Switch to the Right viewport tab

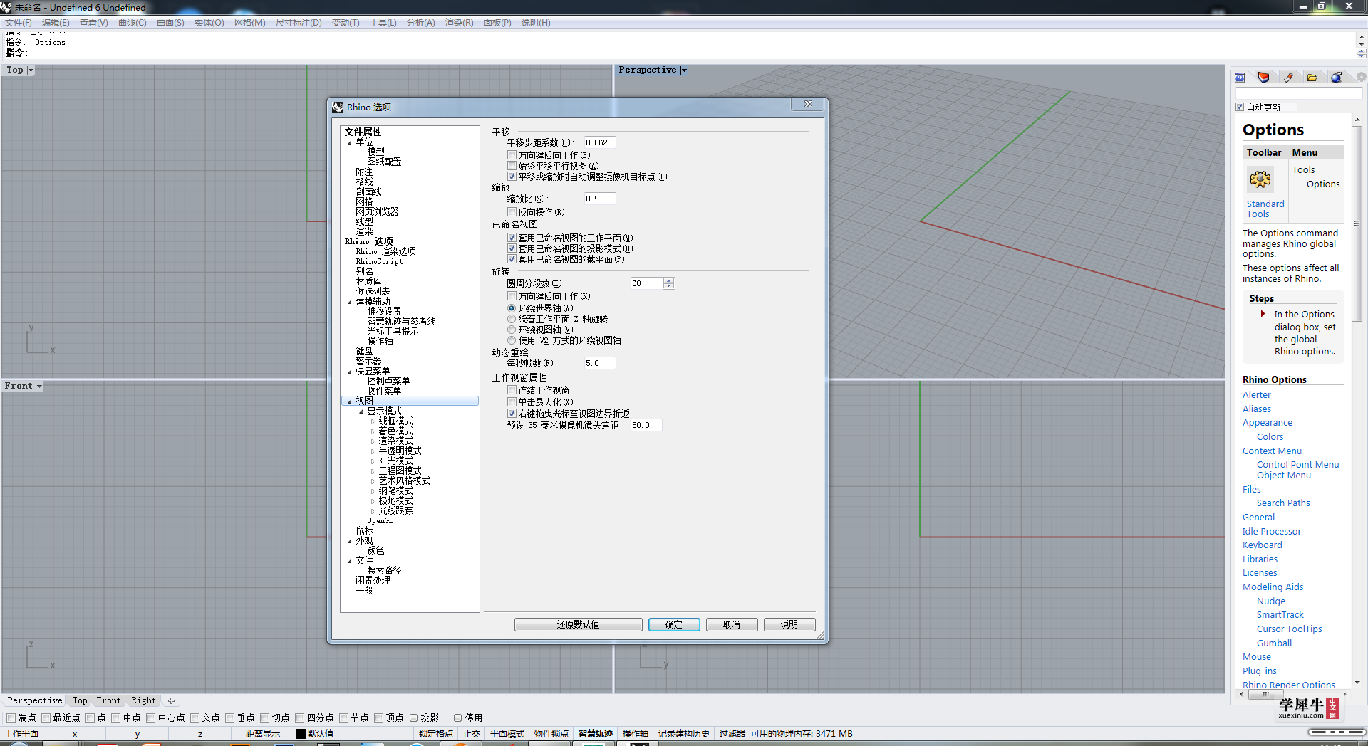tap(143, 700)
